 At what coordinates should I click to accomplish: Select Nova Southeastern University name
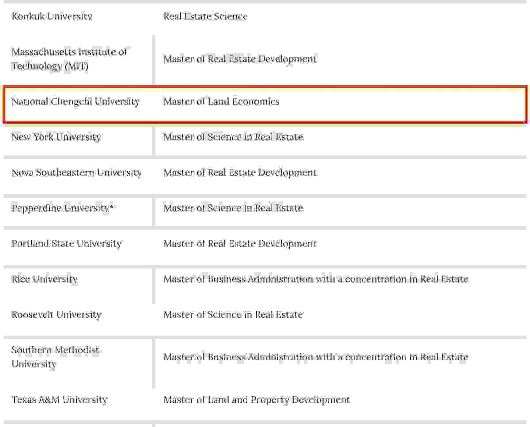[x=76, y=172]
